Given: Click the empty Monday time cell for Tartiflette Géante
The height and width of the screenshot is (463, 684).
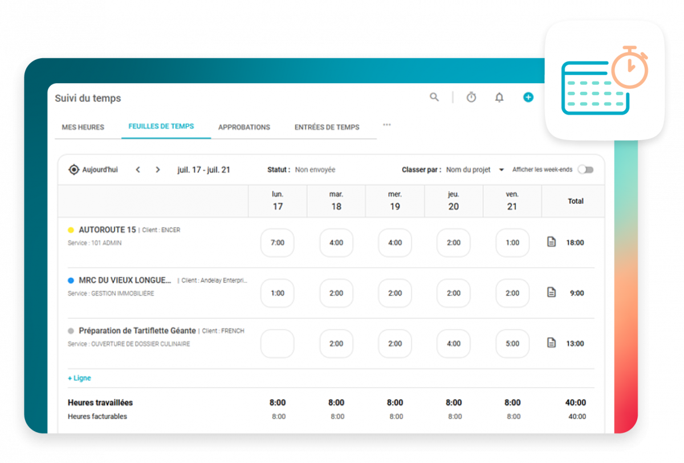Looking at the screenshot, I should [x=277, y=343].
